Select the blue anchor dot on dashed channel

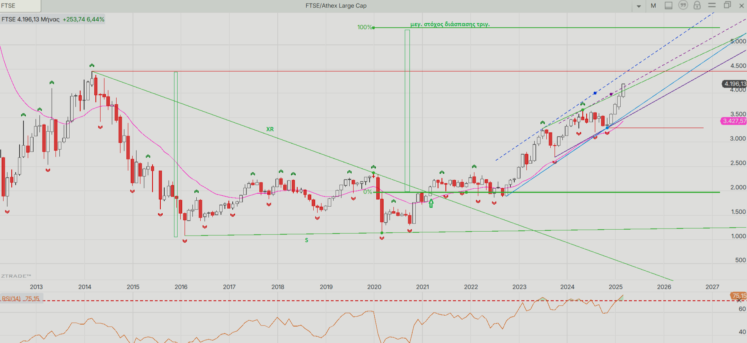point(595,93)
